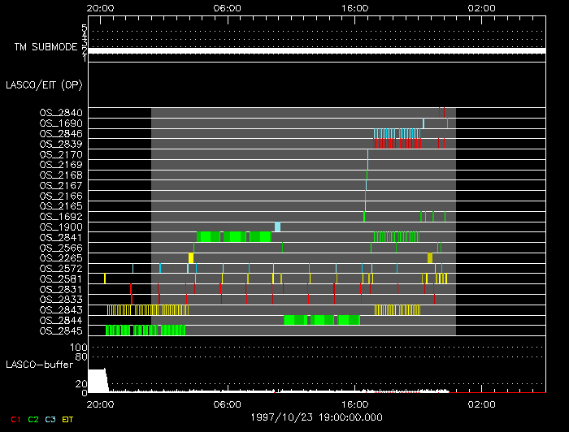The height and width of the screenshot is (432, 569).
Task: Click the bottom 16:00 time axis label
Action: (x=354, y=404)
